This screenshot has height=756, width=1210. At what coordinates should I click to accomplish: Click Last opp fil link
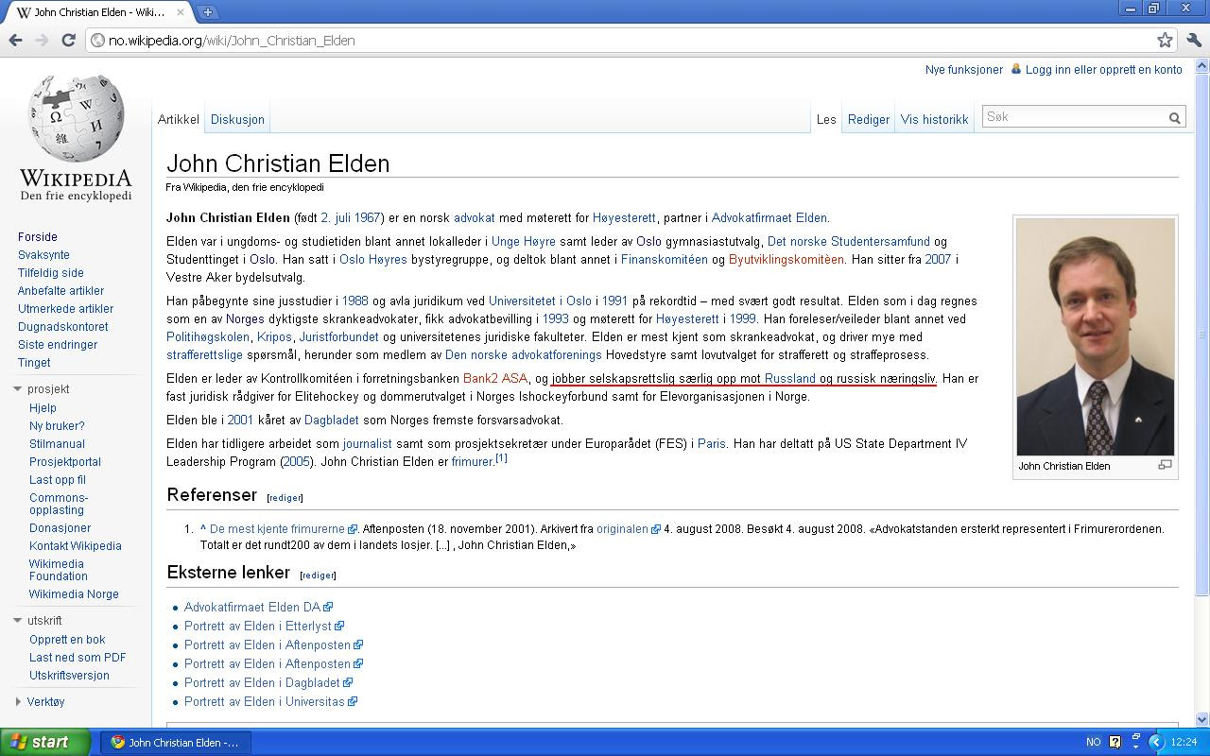[x=58, y=480]
